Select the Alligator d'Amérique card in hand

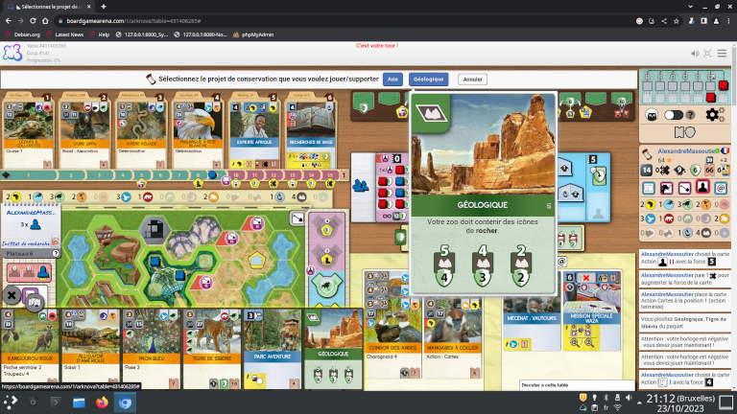point(90,347)
